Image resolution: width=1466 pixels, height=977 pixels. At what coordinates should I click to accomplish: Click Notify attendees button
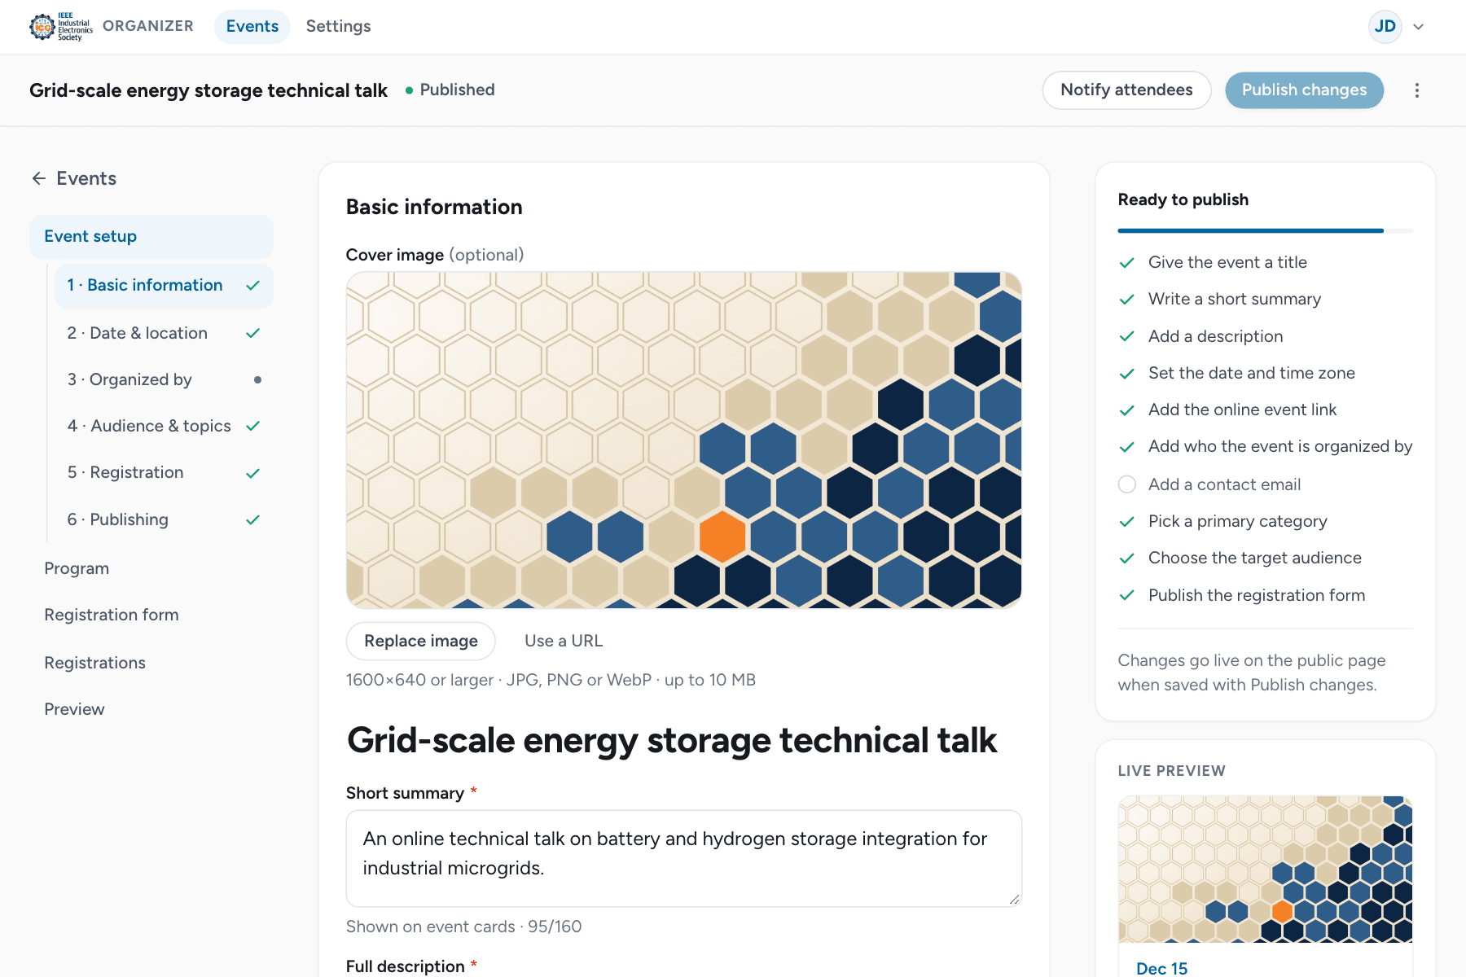1126,90
